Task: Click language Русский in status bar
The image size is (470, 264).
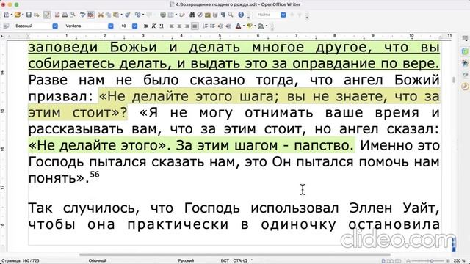Action: pos(186,261)
